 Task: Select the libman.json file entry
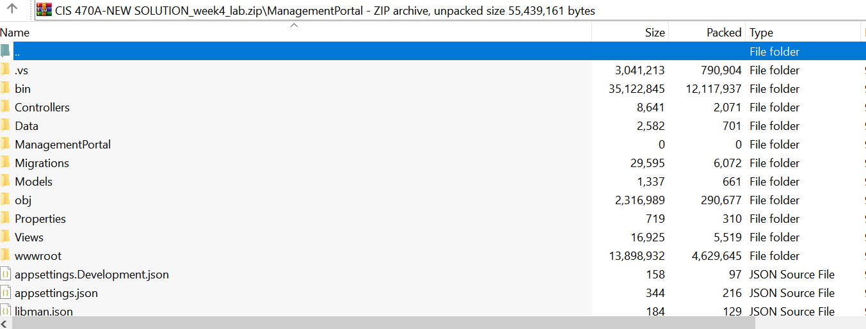click(x=44, y=312)
